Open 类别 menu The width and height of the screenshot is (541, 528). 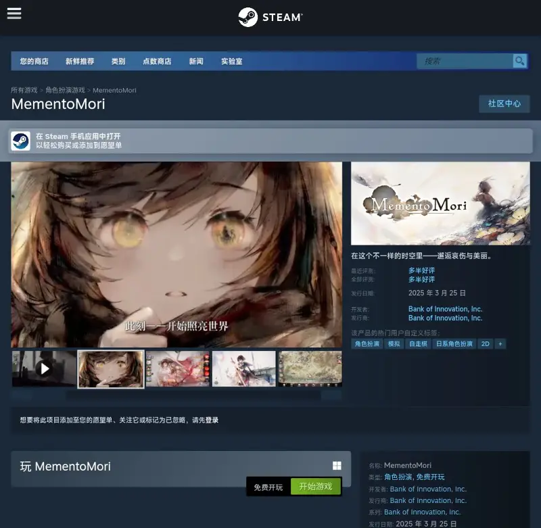click(x=118, y=61)
